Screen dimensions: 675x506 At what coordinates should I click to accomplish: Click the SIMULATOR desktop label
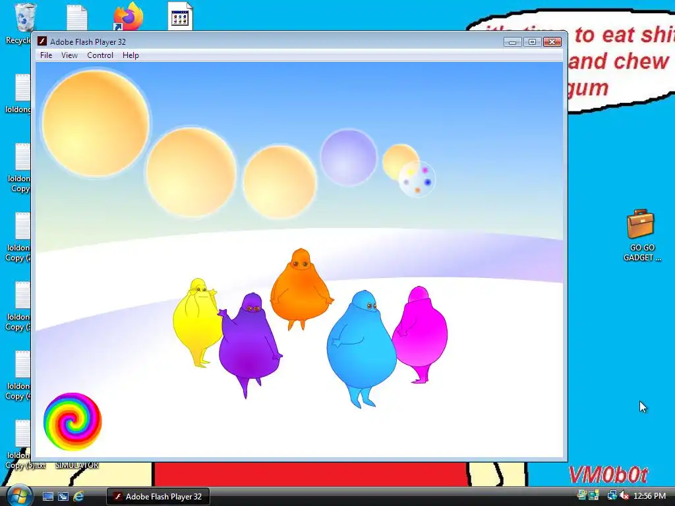point(76,465)
